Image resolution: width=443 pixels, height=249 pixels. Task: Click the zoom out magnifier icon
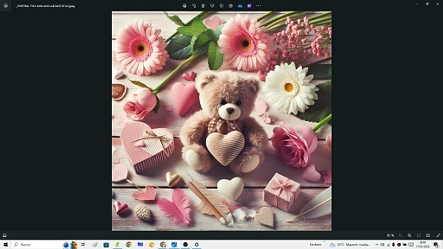[x=400, y=236]
